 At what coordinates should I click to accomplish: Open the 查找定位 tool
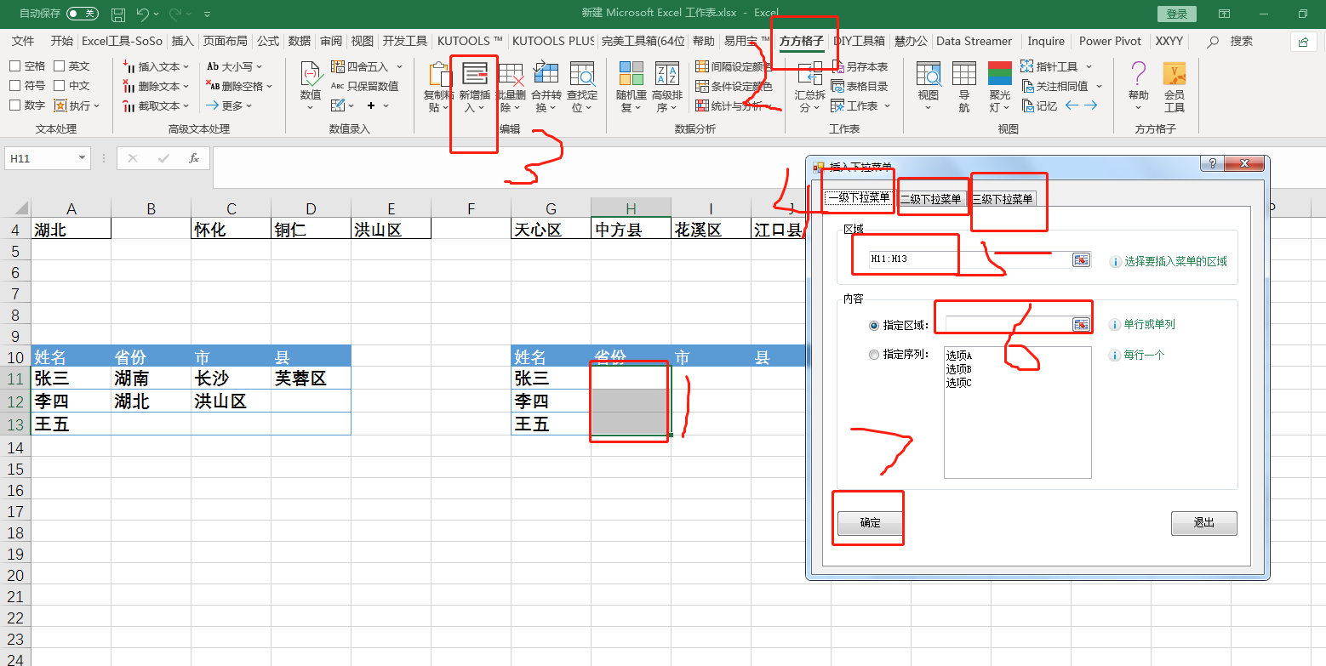tap(582, 88)
